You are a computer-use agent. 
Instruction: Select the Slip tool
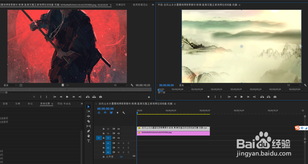click(89, 126)
